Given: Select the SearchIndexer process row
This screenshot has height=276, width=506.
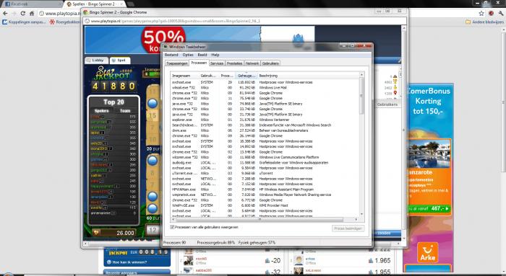Looking at the screenshot, I should tap(265, 125).
